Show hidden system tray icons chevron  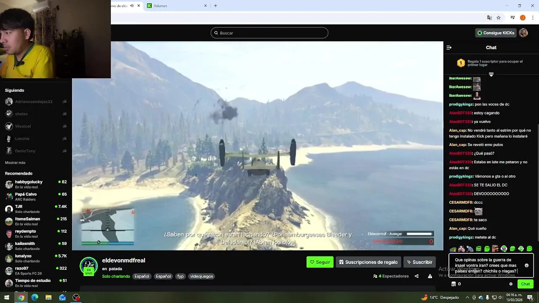click(467, 298)
